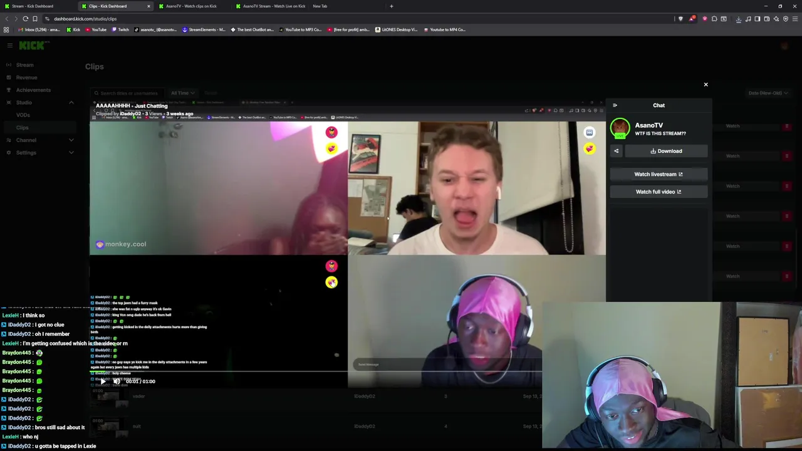
Task: Expand the Channel section chevron
Action: [71, 140]
